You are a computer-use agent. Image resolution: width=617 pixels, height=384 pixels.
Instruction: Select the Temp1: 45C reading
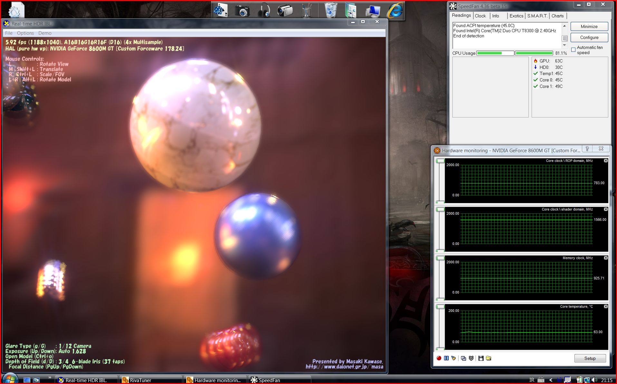[551, 73]
